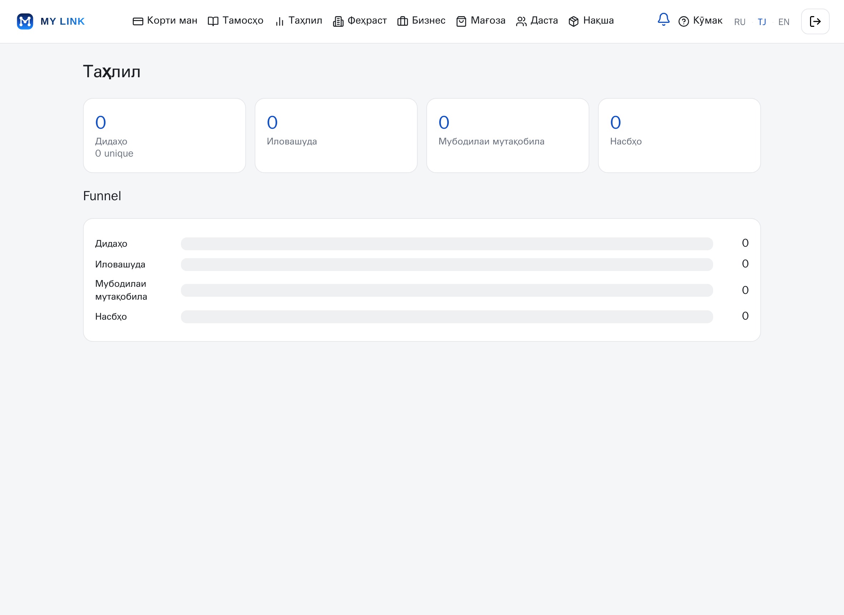Click the Насбҳо label in the funnel
The width and height of the screenshot is (844, 615).
point(111,317)
